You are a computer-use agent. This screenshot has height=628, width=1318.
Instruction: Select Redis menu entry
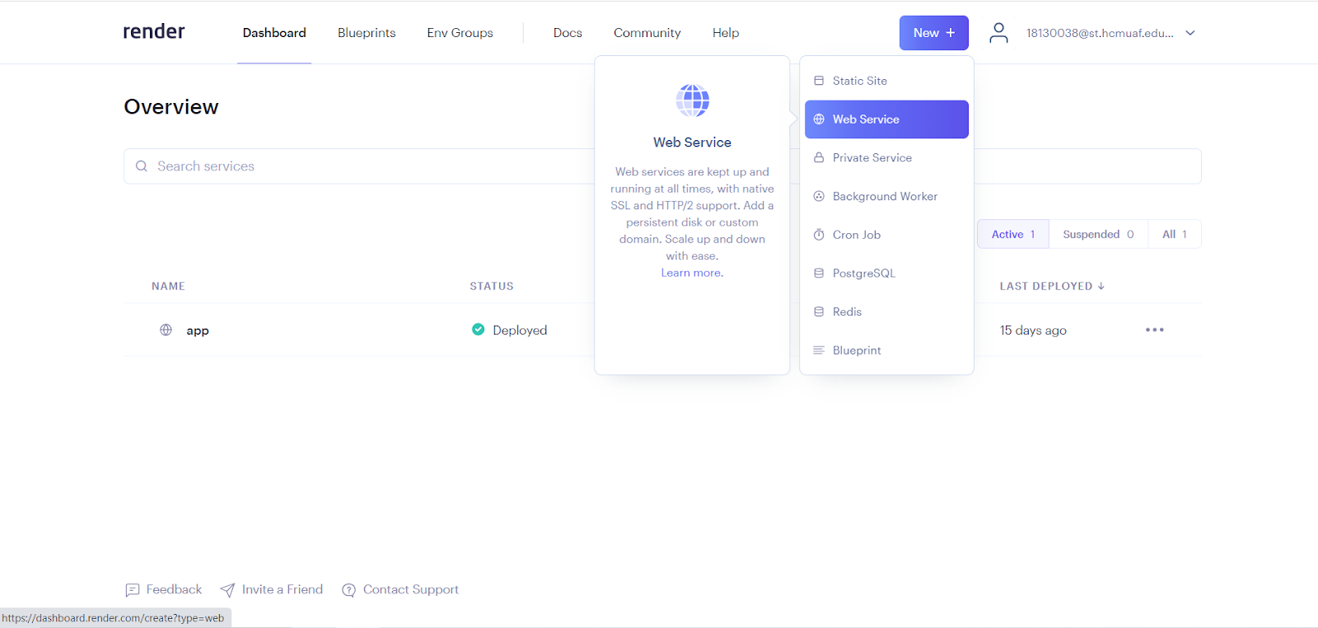[886, 312]
